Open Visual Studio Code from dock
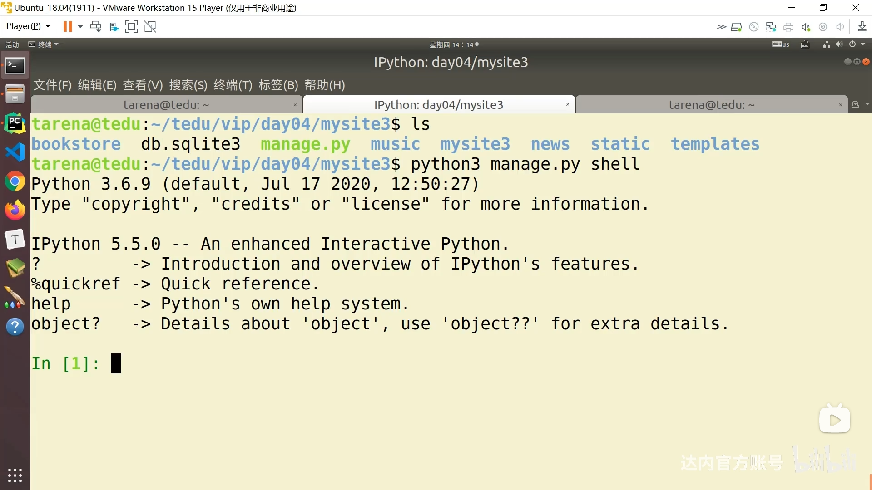The height and width of the screenshot is (490, 872). [15, 152]
